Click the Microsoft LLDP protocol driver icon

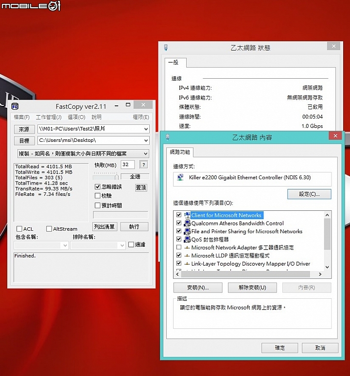[x=187, y=256]
